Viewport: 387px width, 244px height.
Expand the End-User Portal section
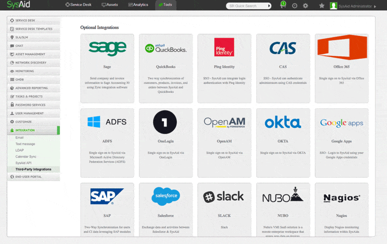pyautogui.click(x=34, y=177)
